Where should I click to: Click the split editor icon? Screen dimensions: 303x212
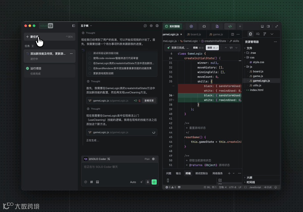click(233, 34)
